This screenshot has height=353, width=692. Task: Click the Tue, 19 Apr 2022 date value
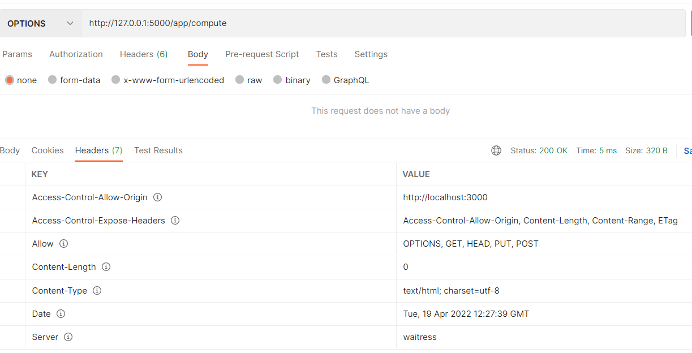[x=466, y=314]
